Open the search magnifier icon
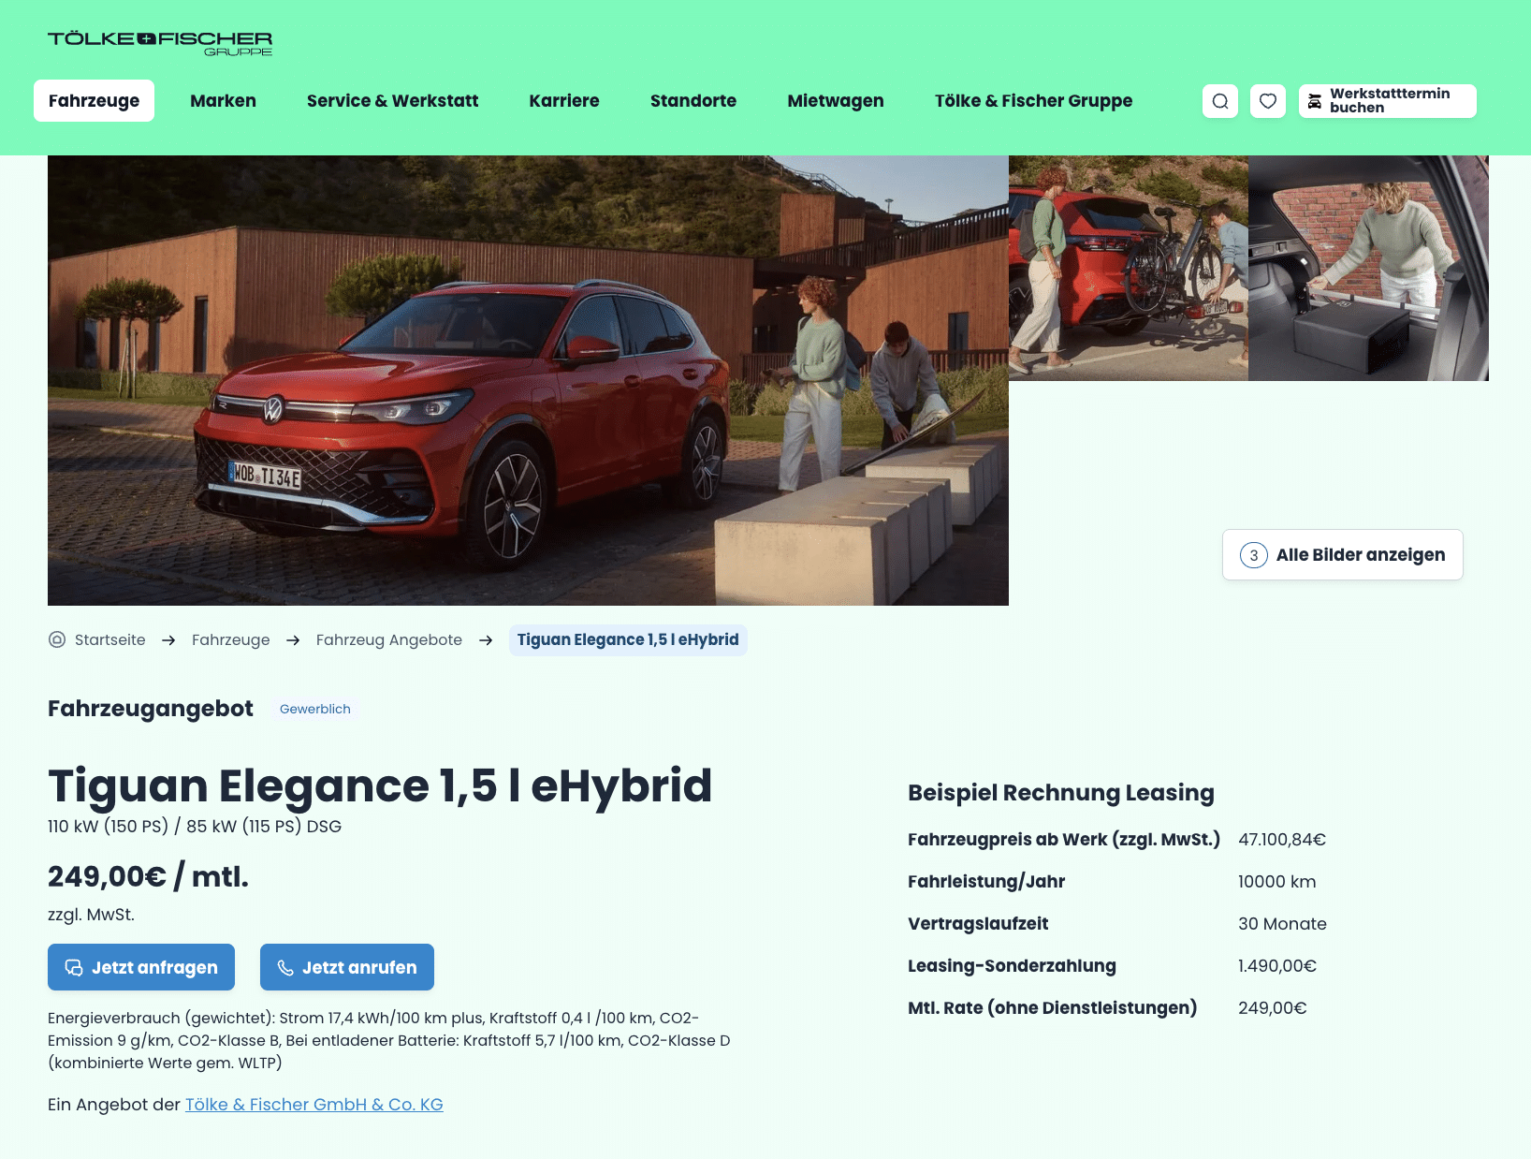 click(1220, 101)
